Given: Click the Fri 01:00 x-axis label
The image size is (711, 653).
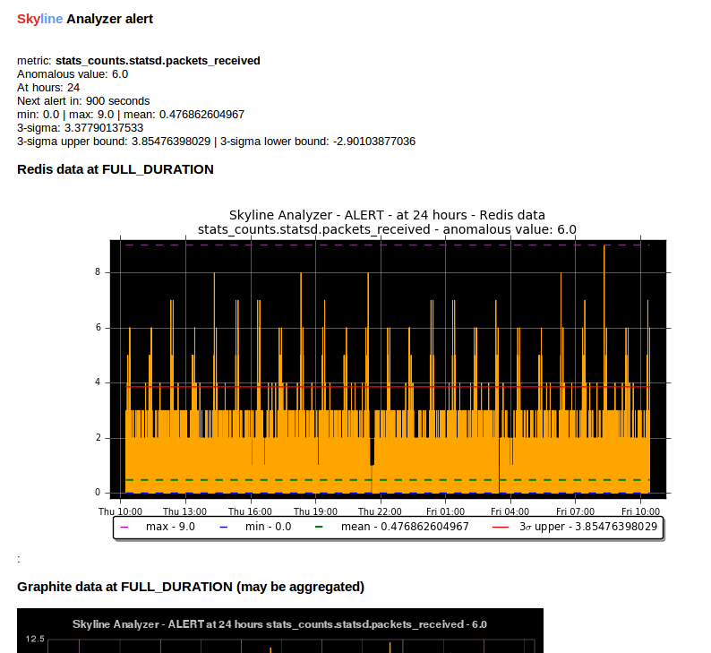Looking at the screenshot, I should click(x=445, y=511).
